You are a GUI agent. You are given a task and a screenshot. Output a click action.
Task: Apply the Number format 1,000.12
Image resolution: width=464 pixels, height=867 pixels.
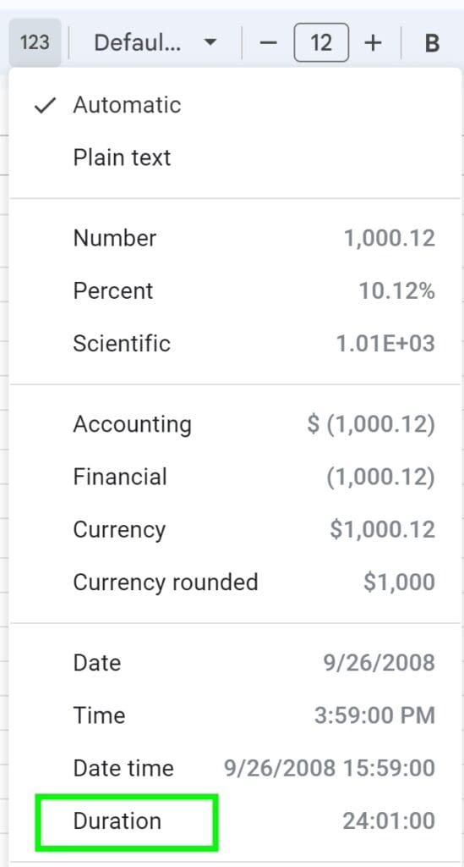point(234,238)
